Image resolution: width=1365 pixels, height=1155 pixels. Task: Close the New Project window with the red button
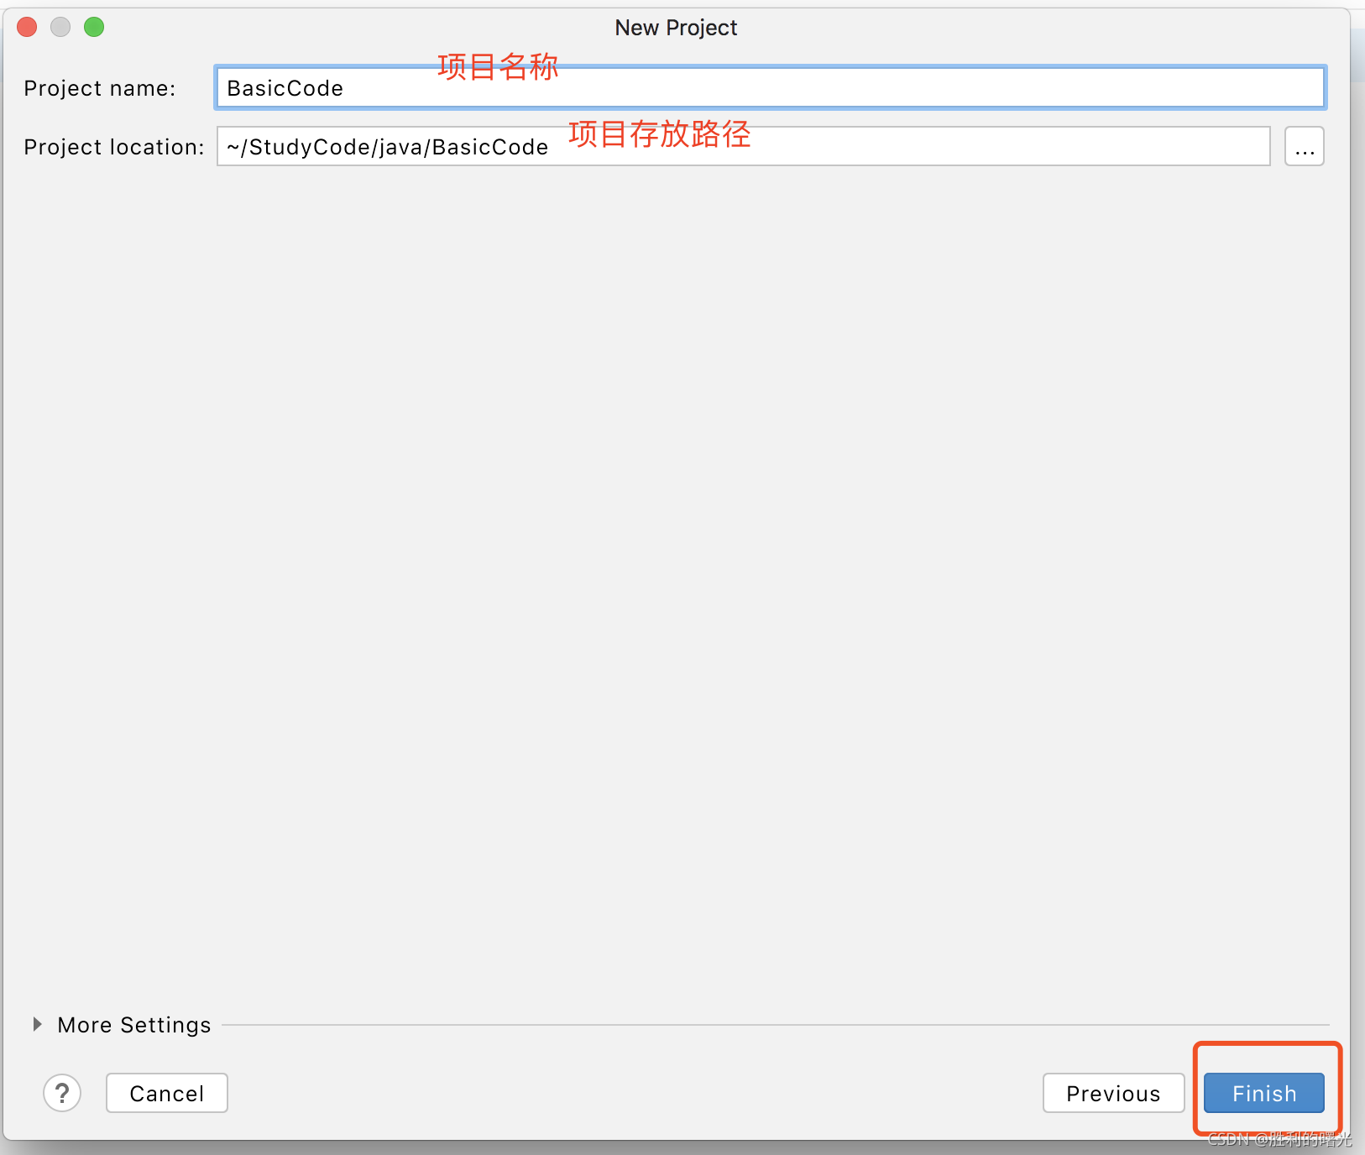pos(27,27)
